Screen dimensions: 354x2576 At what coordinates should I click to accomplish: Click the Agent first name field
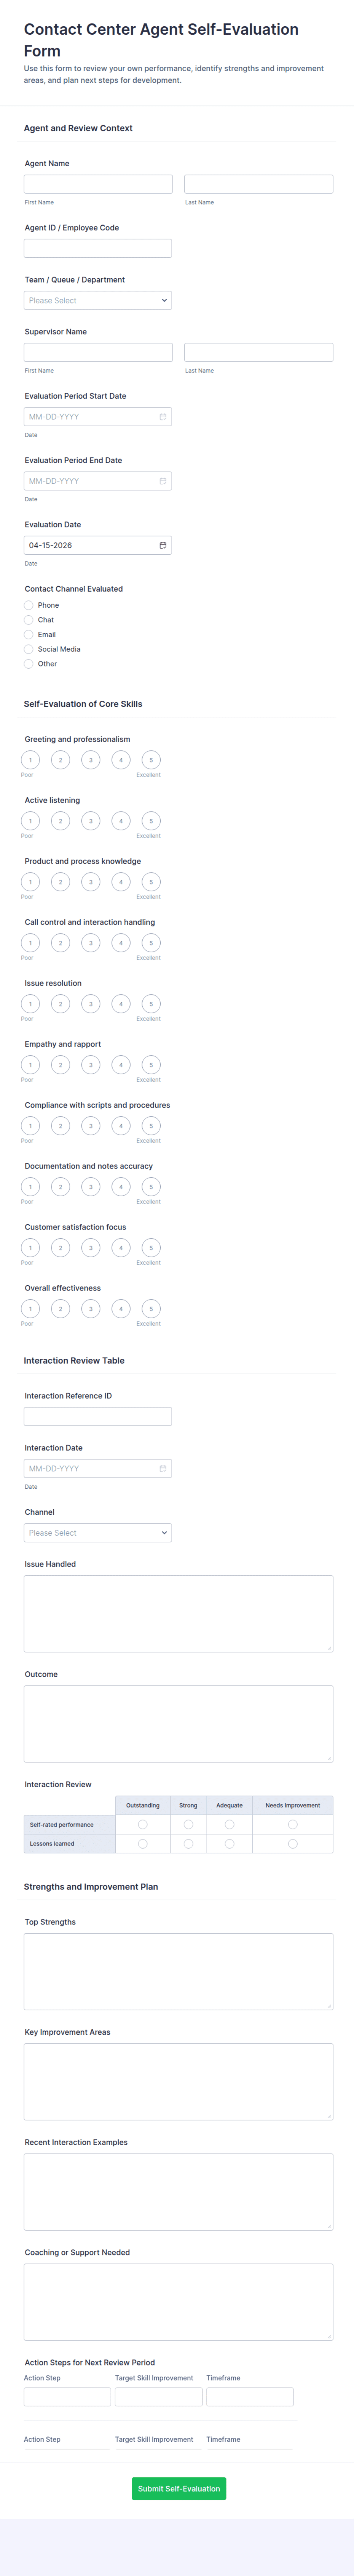pyautogui.click(x=98, y=184)
